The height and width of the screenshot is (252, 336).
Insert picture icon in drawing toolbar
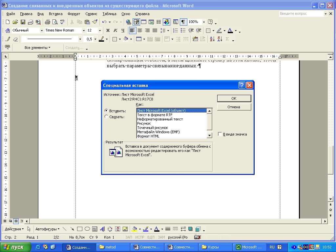[x=125, y=229]
